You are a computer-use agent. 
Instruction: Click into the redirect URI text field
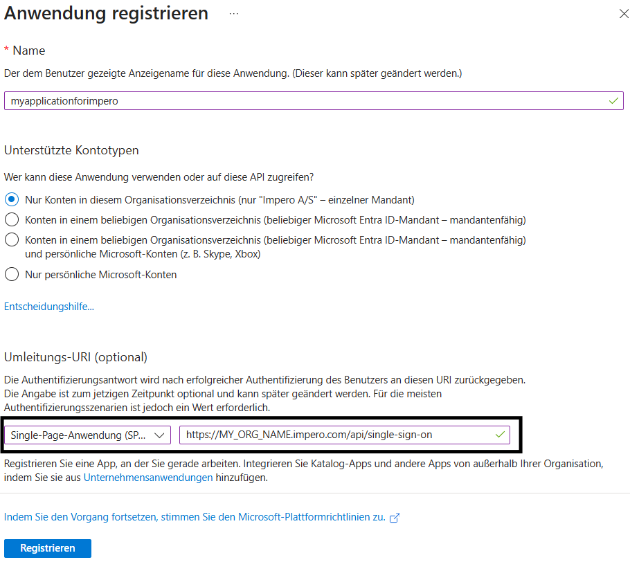tap(336, 435)
